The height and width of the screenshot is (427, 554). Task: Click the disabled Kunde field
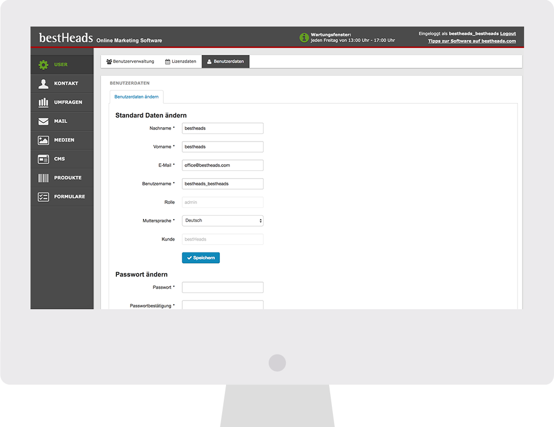coord(223,239)
